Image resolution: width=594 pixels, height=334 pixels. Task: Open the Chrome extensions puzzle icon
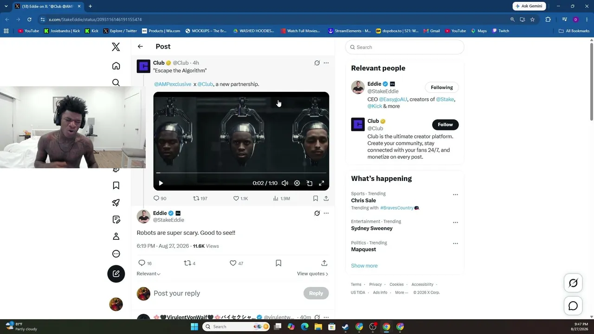(x=548, y=19)
